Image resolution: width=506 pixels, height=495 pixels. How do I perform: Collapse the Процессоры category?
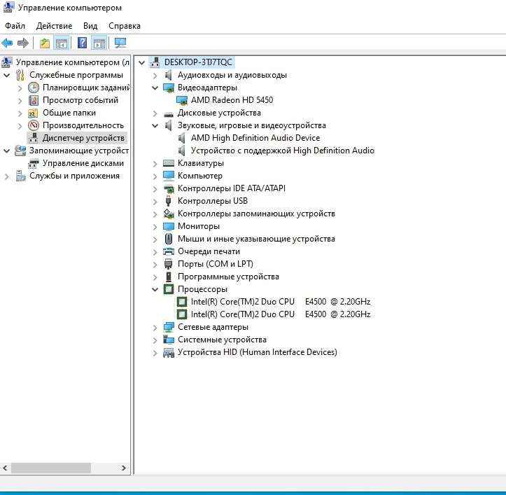coord(155,289)
